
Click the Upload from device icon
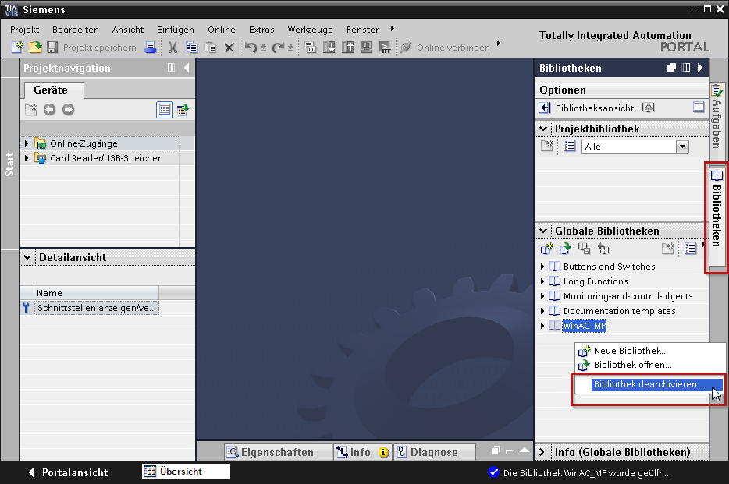coord(348,48)
